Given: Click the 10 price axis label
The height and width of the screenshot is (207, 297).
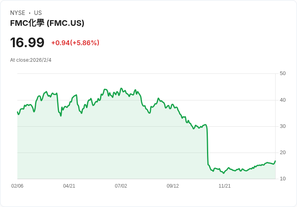Looking at the screenshot, I should click(x=282, y=179).
